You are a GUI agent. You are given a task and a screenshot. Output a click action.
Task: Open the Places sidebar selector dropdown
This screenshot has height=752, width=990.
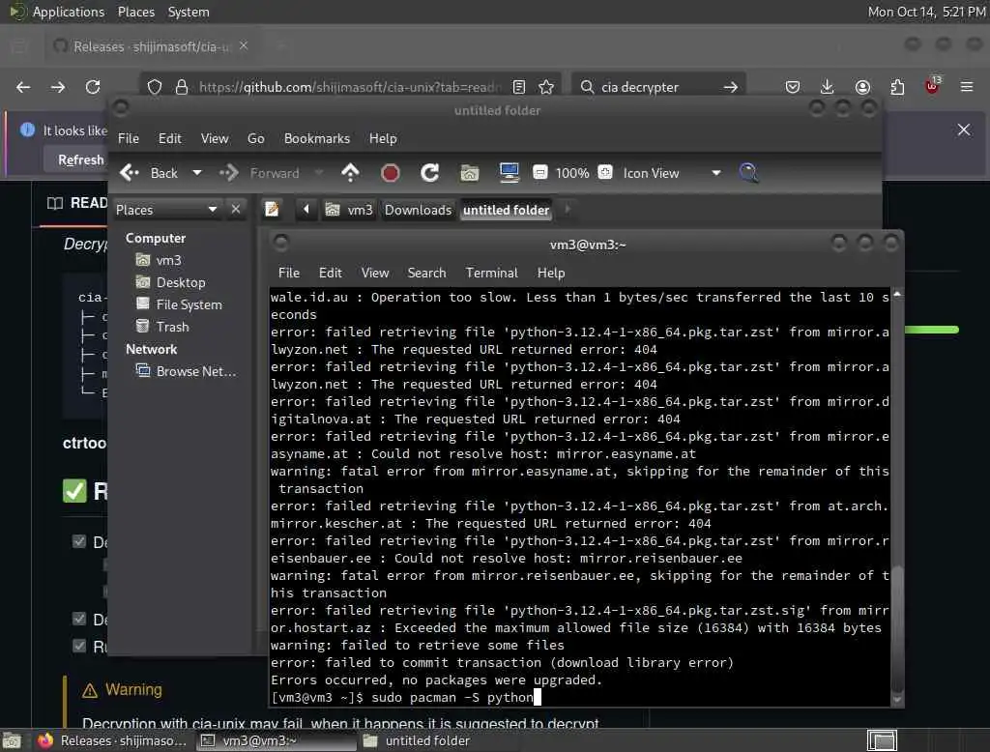(x=166, y=210)
